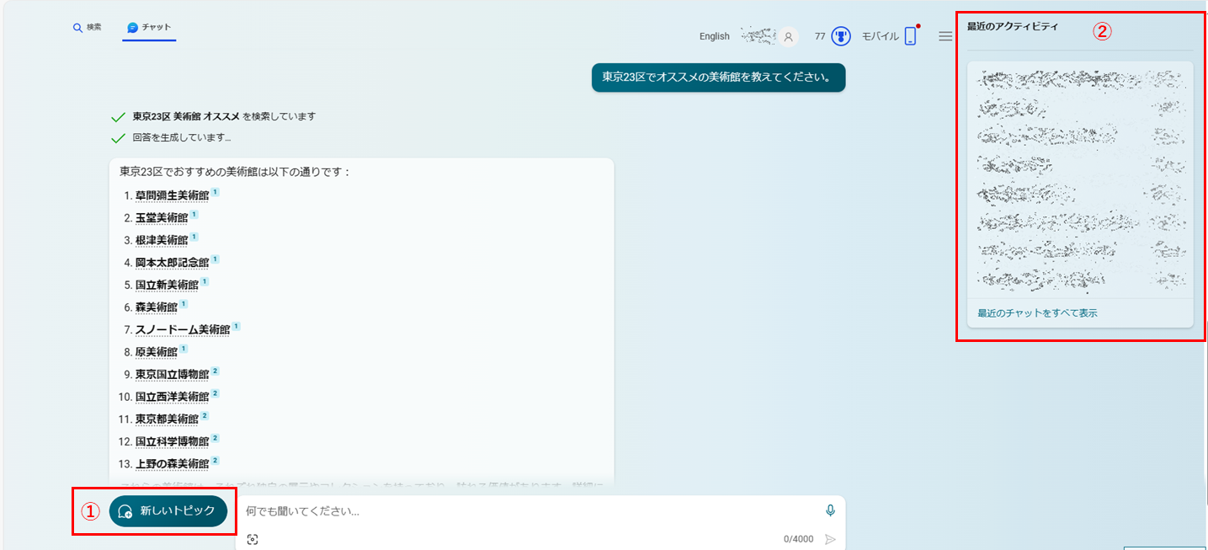Click the 回答を生成しています status line
The height and width of the screenshot is (550, 1208).
click(x=181, y=137)
